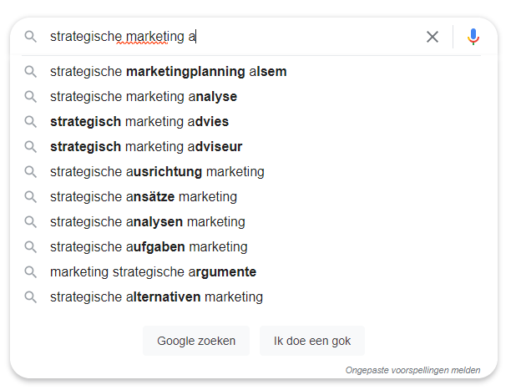516x390 pixels.
Task: Choose 'strategische ausrichtung marketing' suggestion
Action: point(157,172)
